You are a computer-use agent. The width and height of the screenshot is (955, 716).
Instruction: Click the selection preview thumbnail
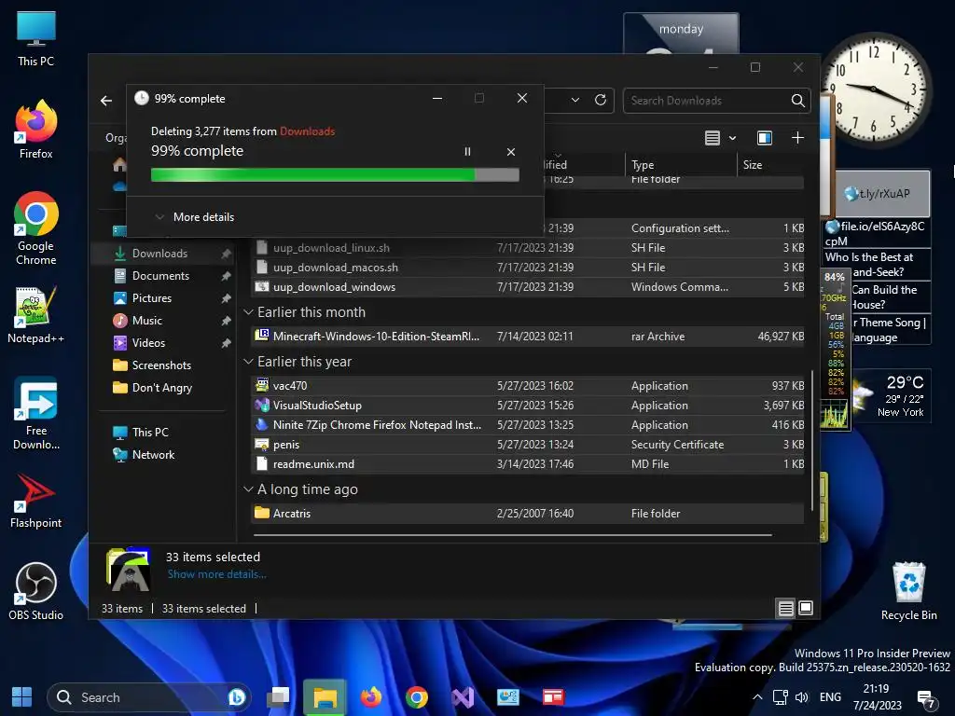pyautogui.click(x=129, y=570)
